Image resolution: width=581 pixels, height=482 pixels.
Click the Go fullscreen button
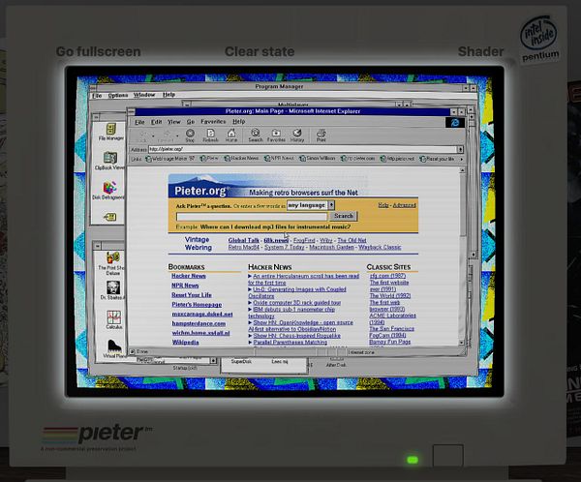(x=98, y=51)
